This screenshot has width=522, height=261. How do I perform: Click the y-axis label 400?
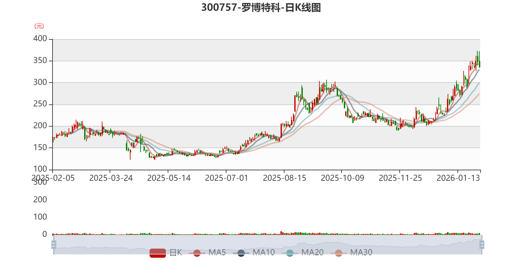click(x=40, y=39)
